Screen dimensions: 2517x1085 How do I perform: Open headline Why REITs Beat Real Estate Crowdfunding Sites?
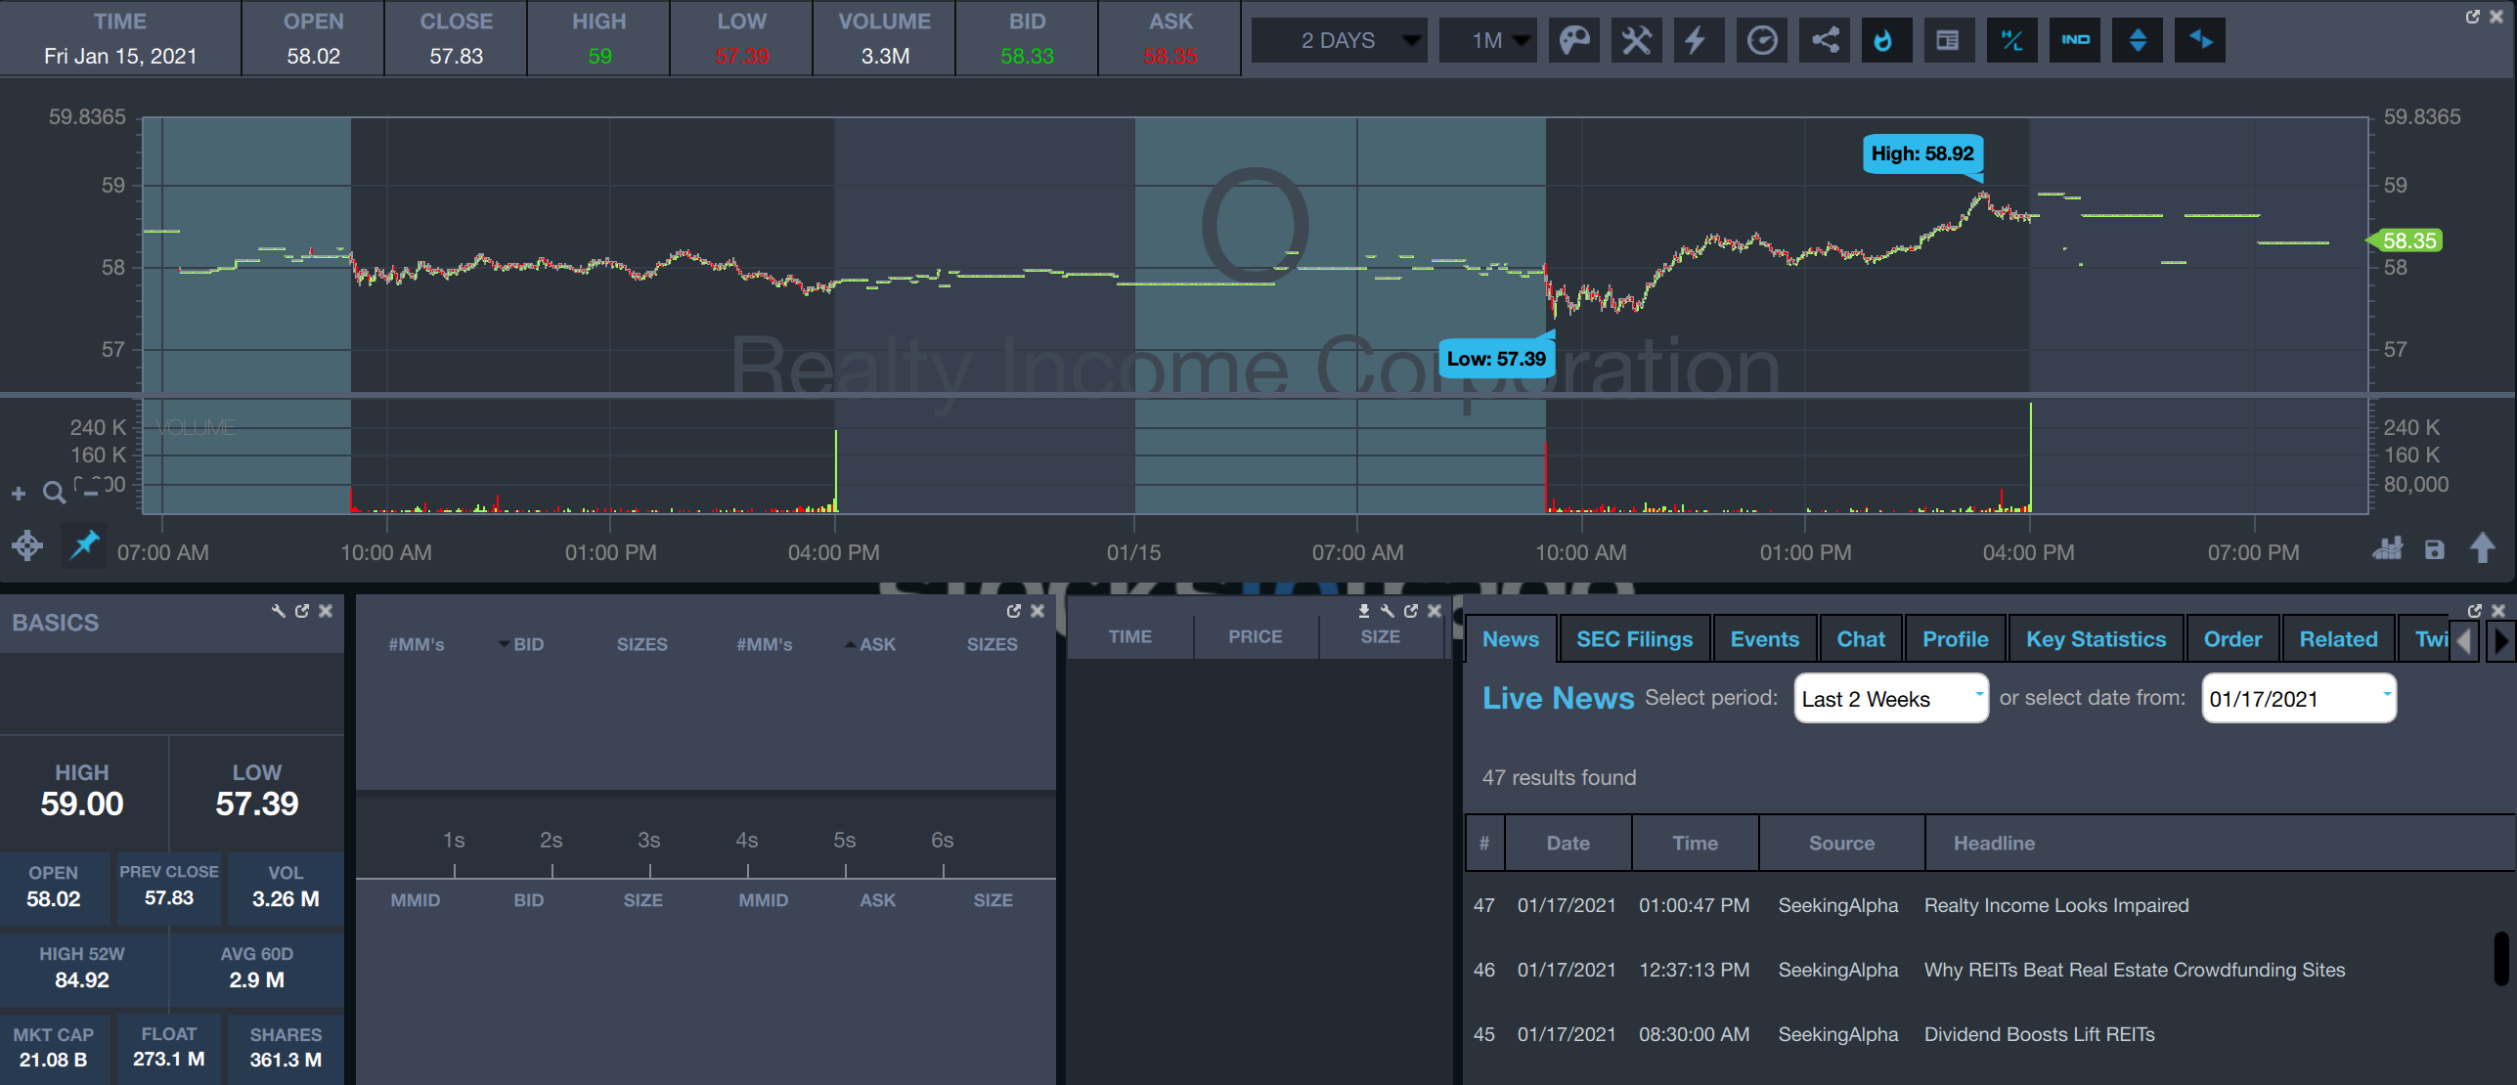coord(2135,970)
